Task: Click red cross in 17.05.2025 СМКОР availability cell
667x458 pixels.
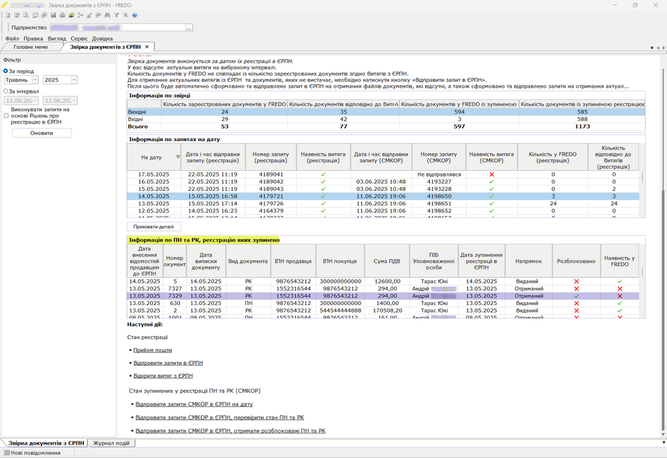Action: click(492, 174)
